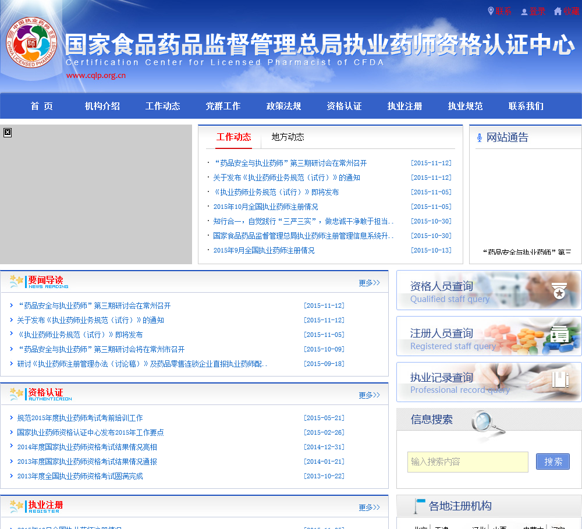
Task: Click the magnifying glass icon by 信息搜索
Action: [x=488, y=423]
